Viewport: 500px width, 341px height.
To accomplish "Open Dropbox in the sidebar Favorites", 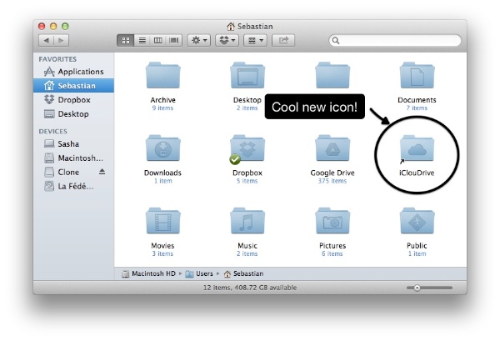I will (x=73, y=100).
